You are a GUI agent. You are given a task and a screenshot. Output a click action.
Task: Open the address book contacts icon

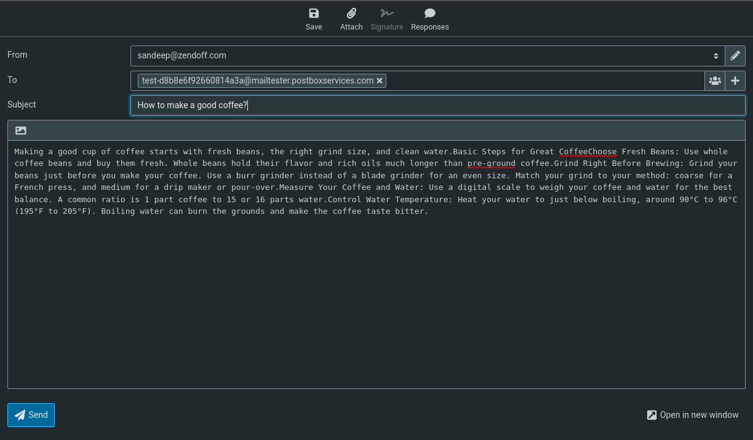715,81
